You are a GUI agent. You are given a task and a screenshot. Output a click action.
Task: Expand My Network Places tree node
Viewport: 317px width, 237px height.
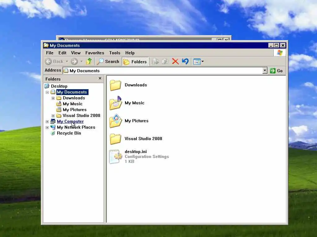coord(47,127)
